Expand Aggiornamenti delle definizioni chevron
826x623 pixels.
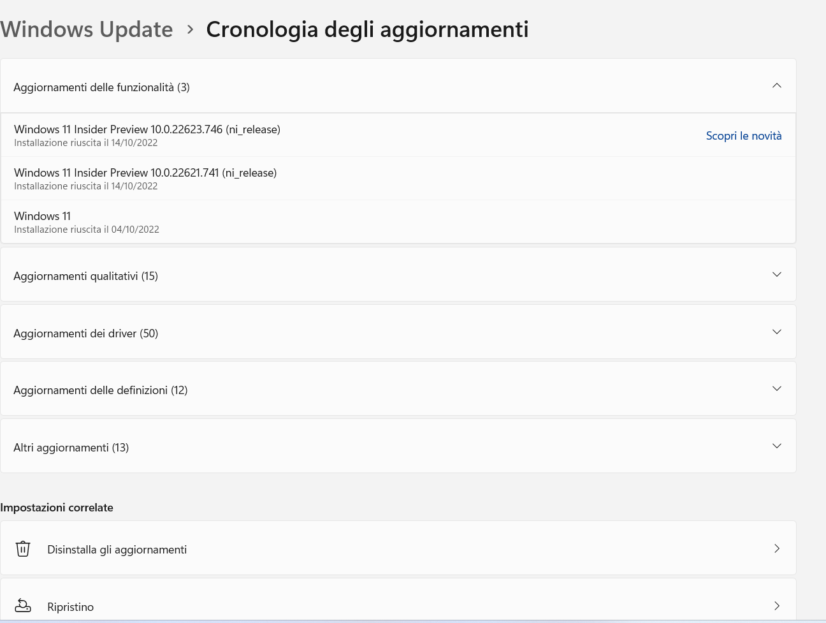click(776, 389)
